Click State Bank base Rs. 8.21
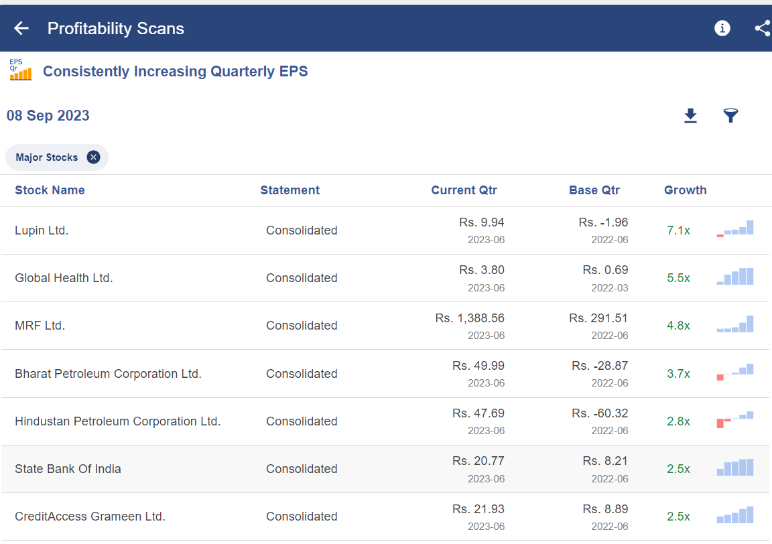The image size is (772, 544). pyautogui.click(x=605, y=462)
